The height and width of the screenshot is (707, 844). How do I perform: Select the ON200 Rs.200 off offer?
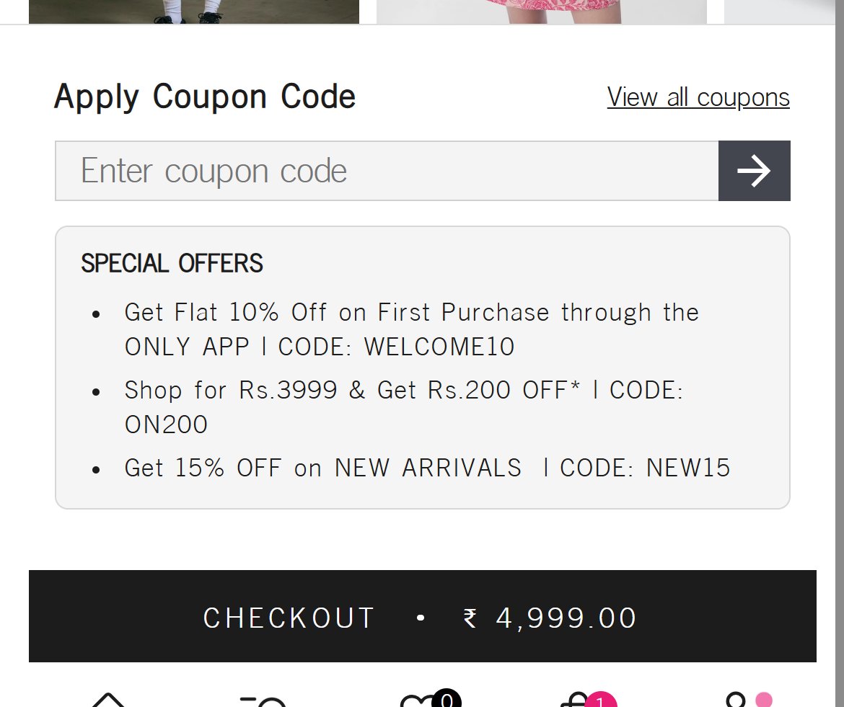tap(404, 407)
